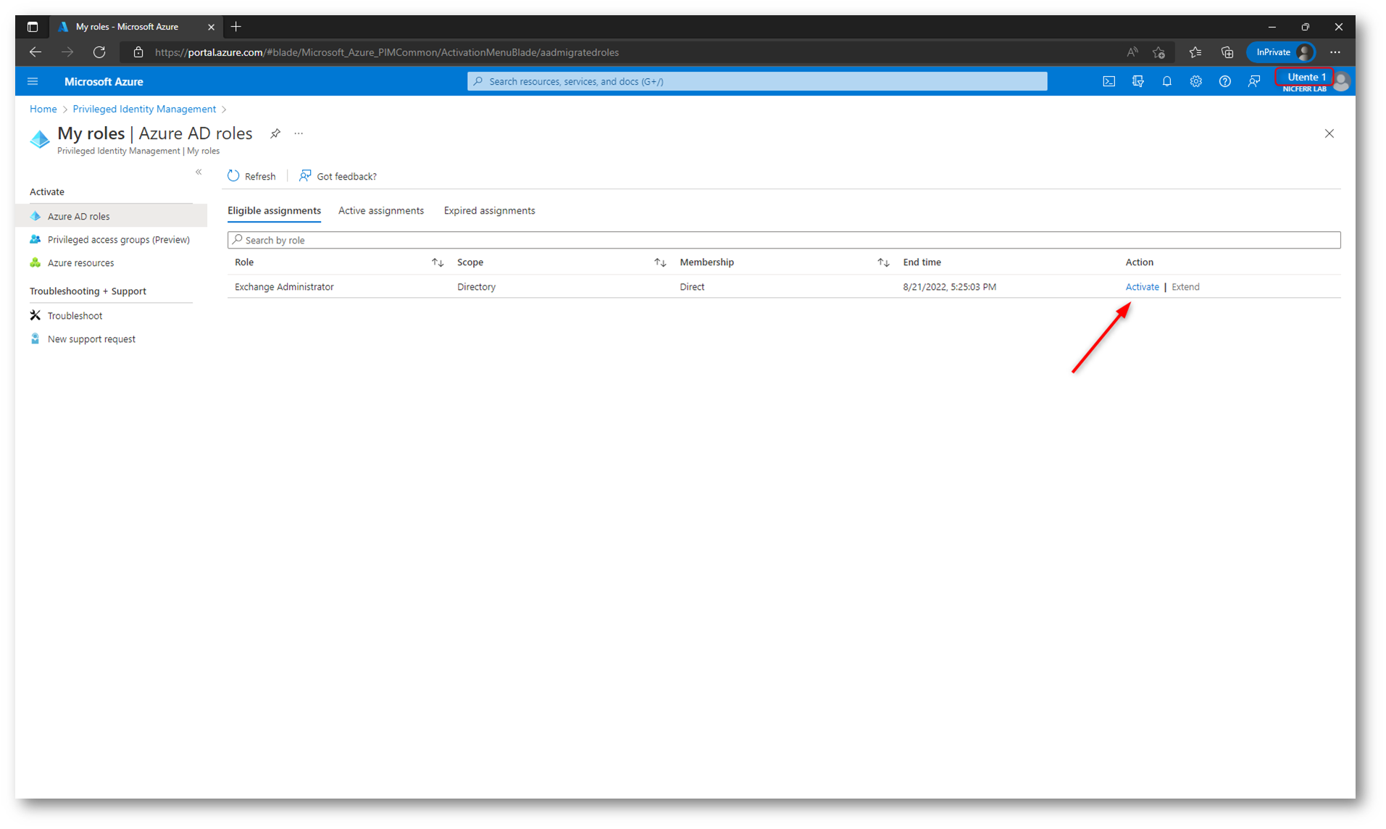Open Directories and subscriptions filter icon
The height and width of the screenshot is (829, 1386).
pyautogui.click(x=1137, y=81)
